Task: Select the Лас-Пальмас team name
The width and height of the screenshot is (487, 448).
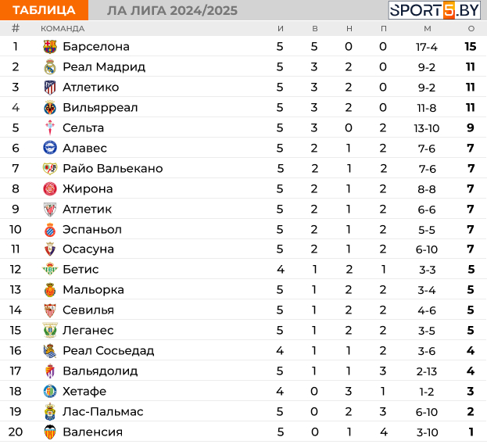Action: (103, 412)
